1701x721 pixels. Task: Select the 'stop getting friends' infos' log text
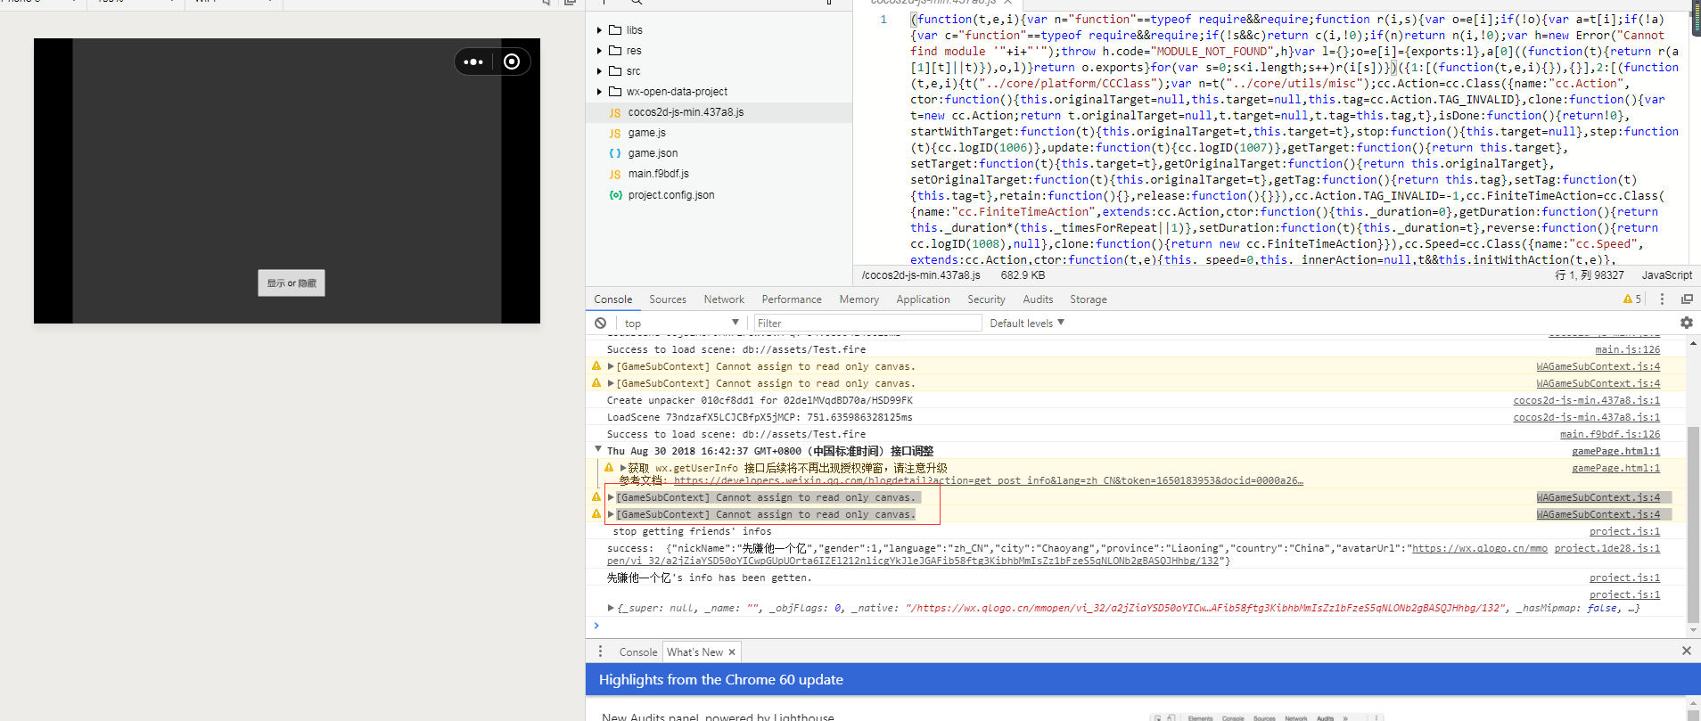(x=692, y=531)
